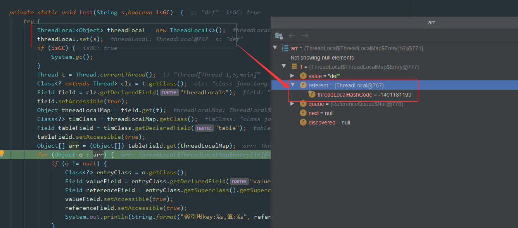The width and height of the screenshot is (518, 228).
Task: Click the show-in-view icon in the arr popup toolbar
Action: pos(279,36)
